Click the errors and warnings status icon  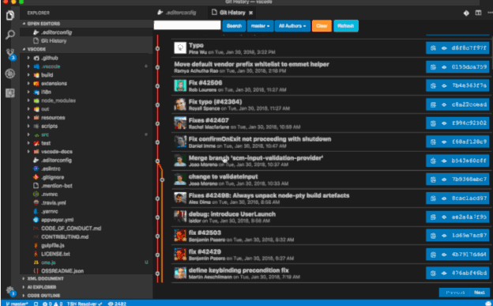[52, 304]
